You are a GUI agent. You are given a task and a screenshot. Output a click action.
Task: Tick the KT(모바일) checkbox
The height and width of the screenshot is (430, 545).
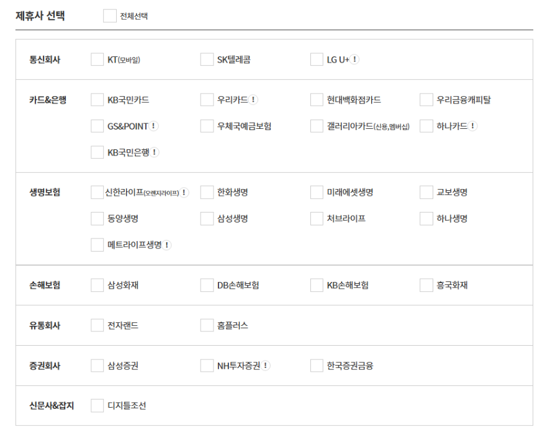pos(97,59)
